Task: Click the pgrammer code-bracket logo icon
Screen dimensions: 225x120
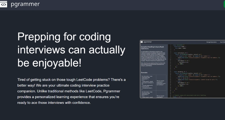Action: pyautogui.click(x=4, y=4)
